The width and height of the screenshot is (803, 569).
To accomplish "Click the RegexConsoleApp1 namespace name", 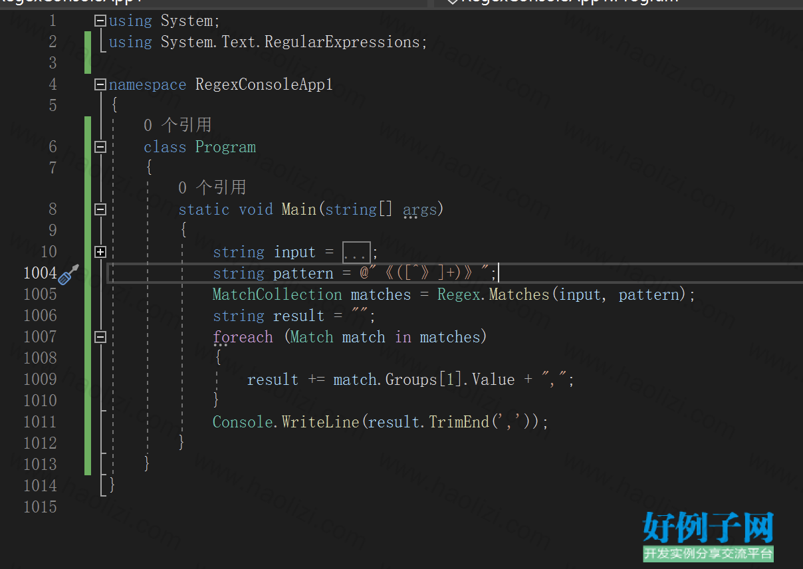I will click(x=264, y=85).
